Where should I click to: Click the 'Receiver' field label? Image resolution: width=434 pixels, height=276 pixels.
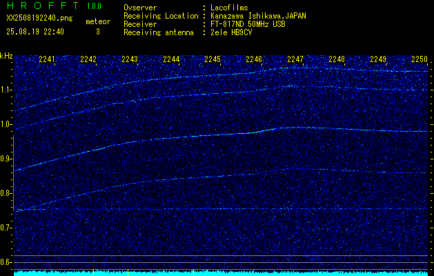[x=140, y=24]
